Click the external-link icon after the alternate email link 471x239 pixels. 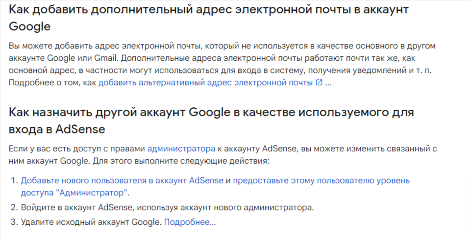coord(319,82)
